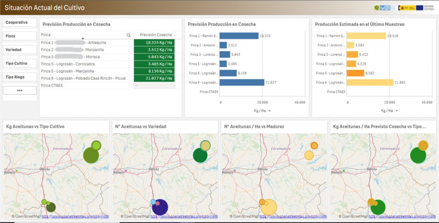Expand Kg / Ha dropdown under orange chart
Viewport: 439px width, 223px height.
(397, 111)
